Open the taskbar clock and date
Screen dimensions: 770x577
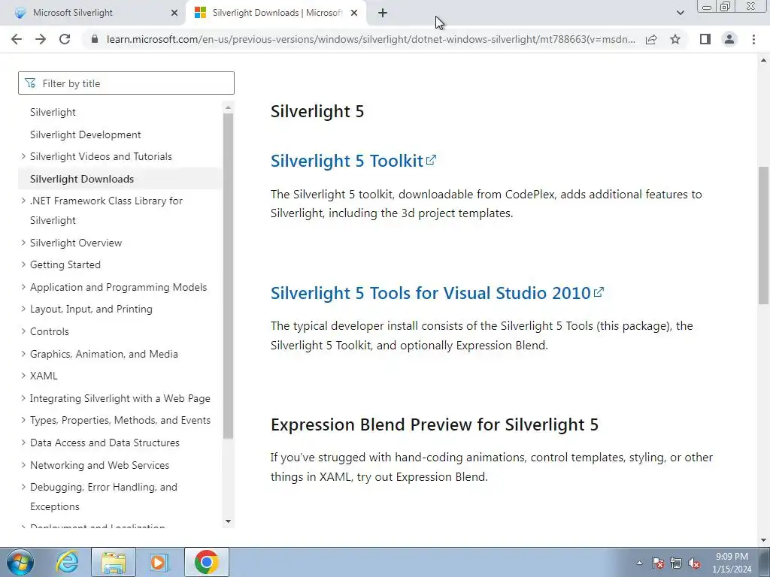[732, 563]
